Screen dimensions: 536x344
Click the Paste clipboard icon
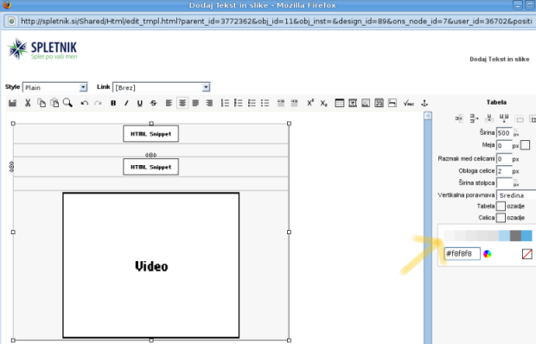click(54, 103)
